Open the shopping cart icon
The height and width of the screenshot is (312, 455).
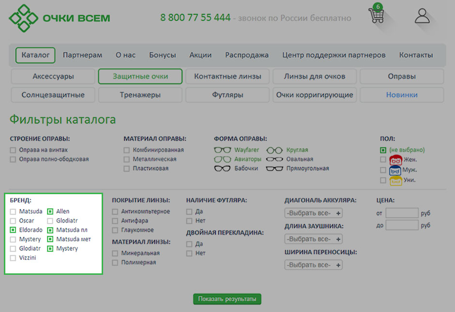[x=376, y=15]
